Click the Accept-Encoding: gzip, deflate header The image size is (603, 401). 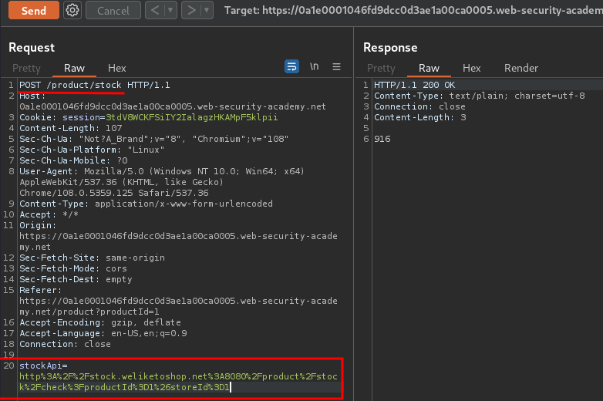[x=100, y=322]
